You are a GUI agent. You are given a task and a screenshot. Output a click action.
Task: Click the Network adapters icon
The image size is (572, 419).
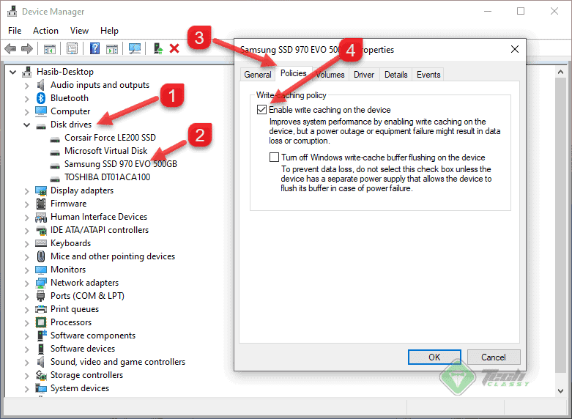(41, 283)
